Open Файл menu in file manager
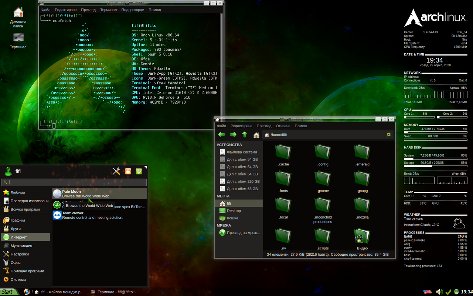Screen dimensions: 473x296 pyautogui.click(x=221, y=126)
